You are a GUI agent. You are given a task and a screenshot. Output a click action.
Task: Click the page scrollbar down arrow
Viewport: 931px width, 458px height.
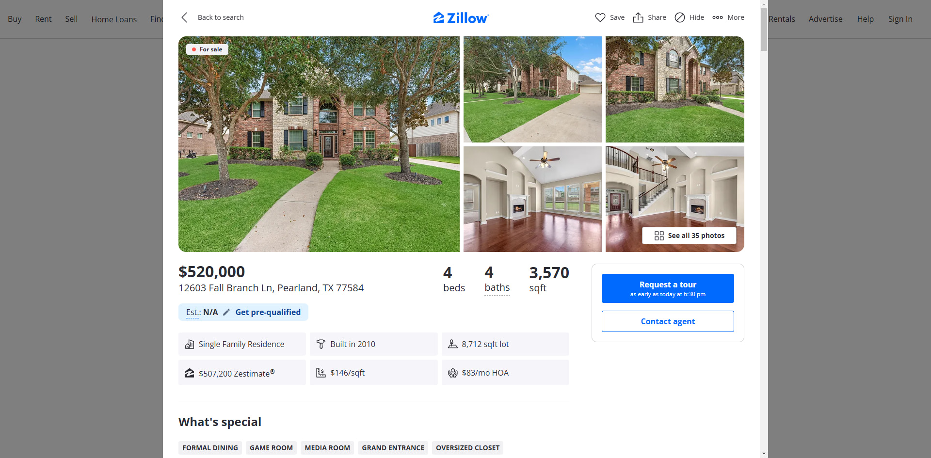tap(764, 454)
